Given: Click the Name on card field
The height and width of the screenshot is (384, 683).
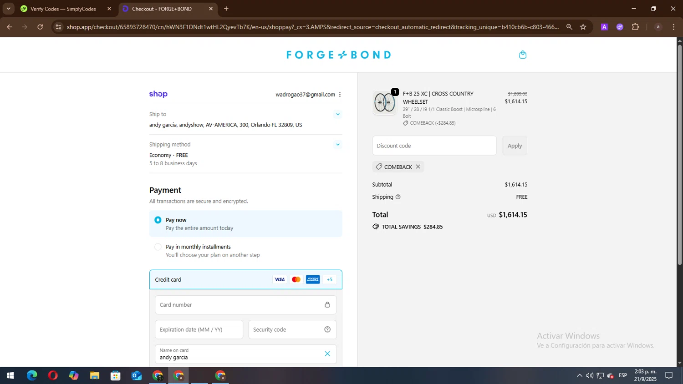Looking at the screenshot, I should (x=246, y=354).
